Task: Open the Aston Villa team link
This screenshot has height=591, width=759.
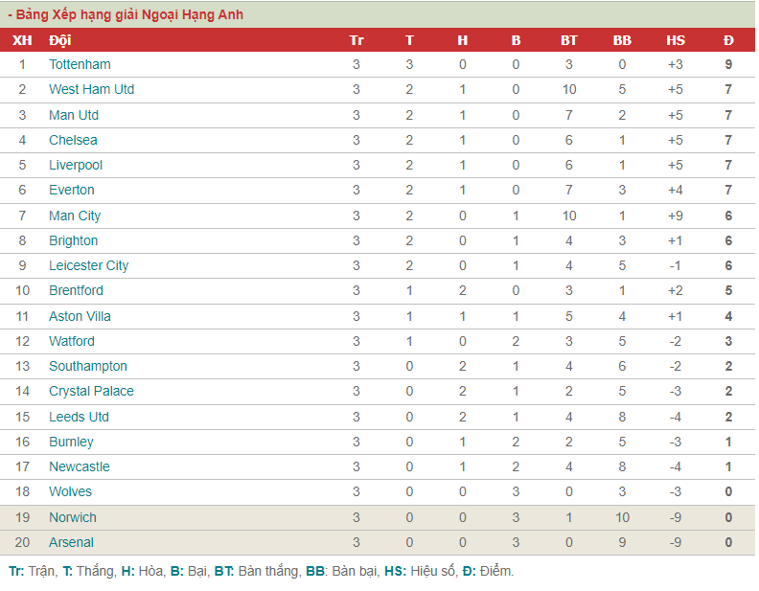Action: tap(80, 316)
